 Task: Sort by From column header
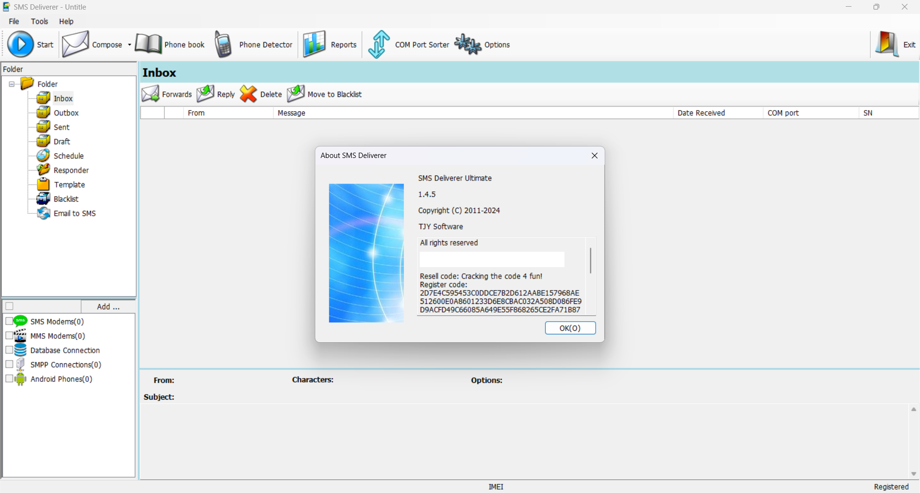coord(228,113)
